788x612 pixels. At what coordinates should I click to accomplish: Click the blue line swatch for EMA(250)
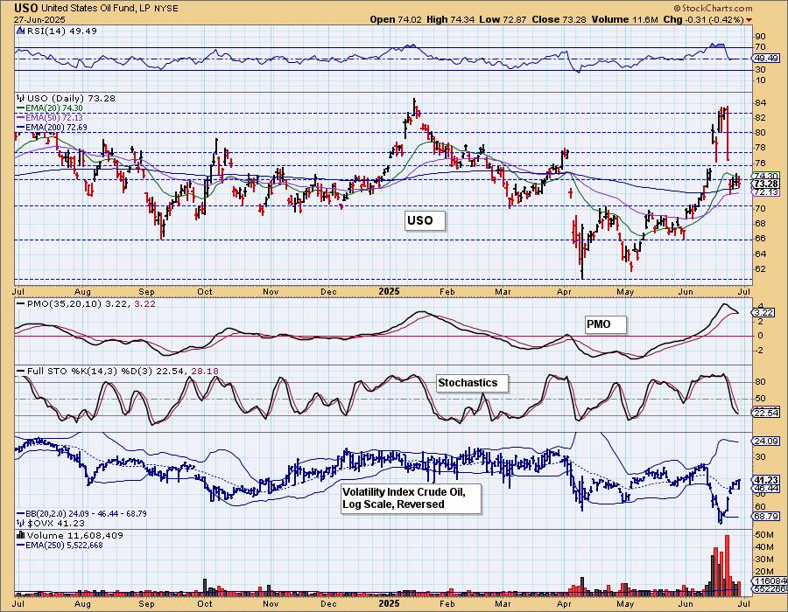20,545
